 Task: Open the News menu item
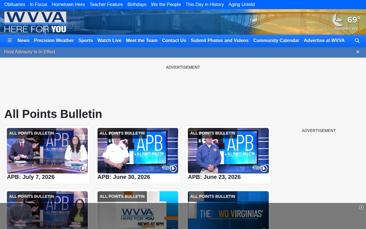tap(23, 41)
